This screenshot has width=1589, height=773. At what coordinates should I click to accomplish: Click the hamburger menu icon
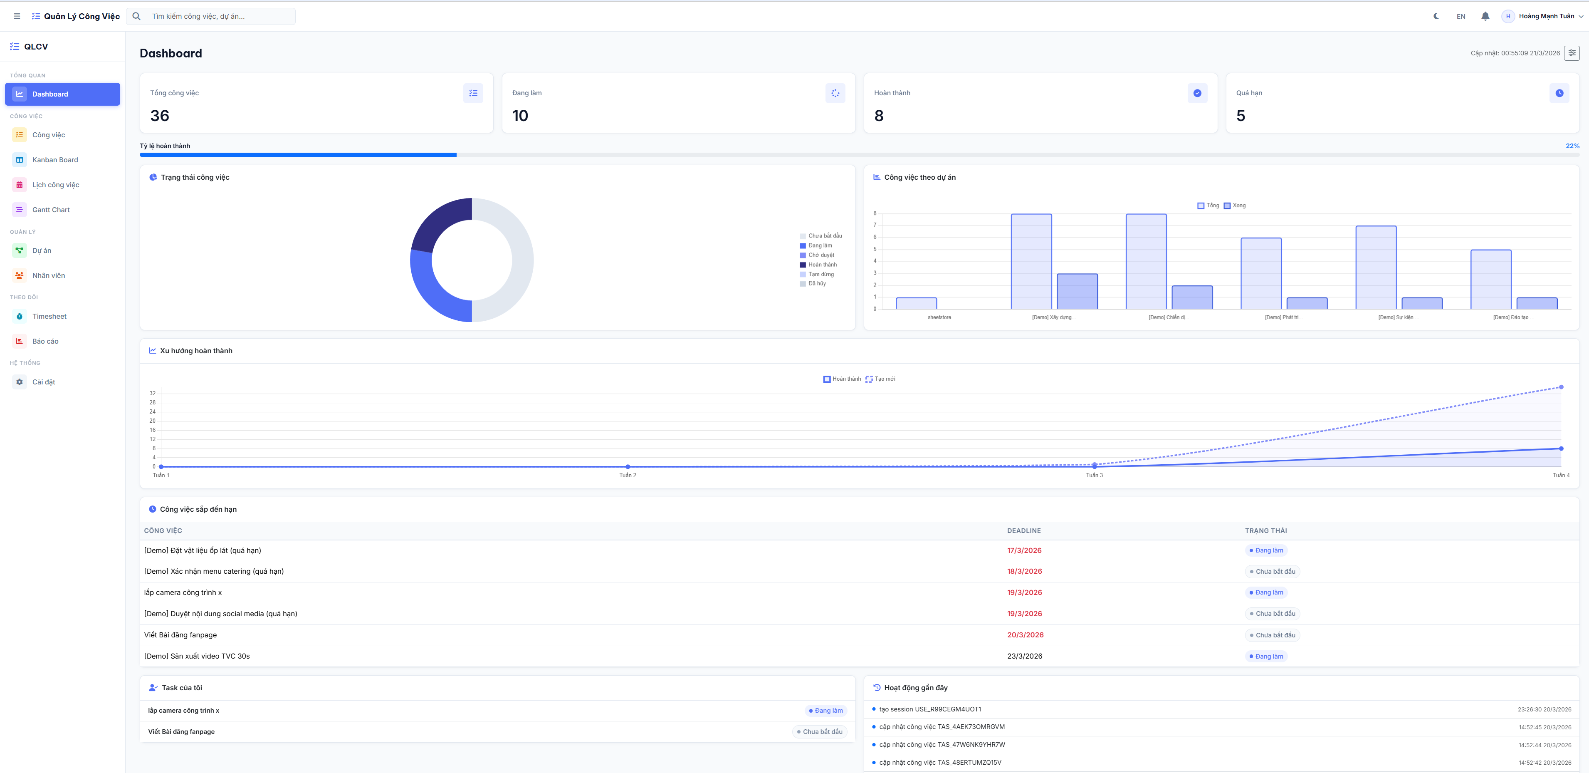pyautogui.click(x=17, y=16)
